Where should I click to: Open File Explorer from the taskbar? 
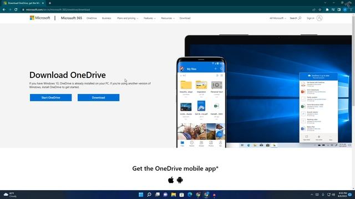(x=174, y=195)
